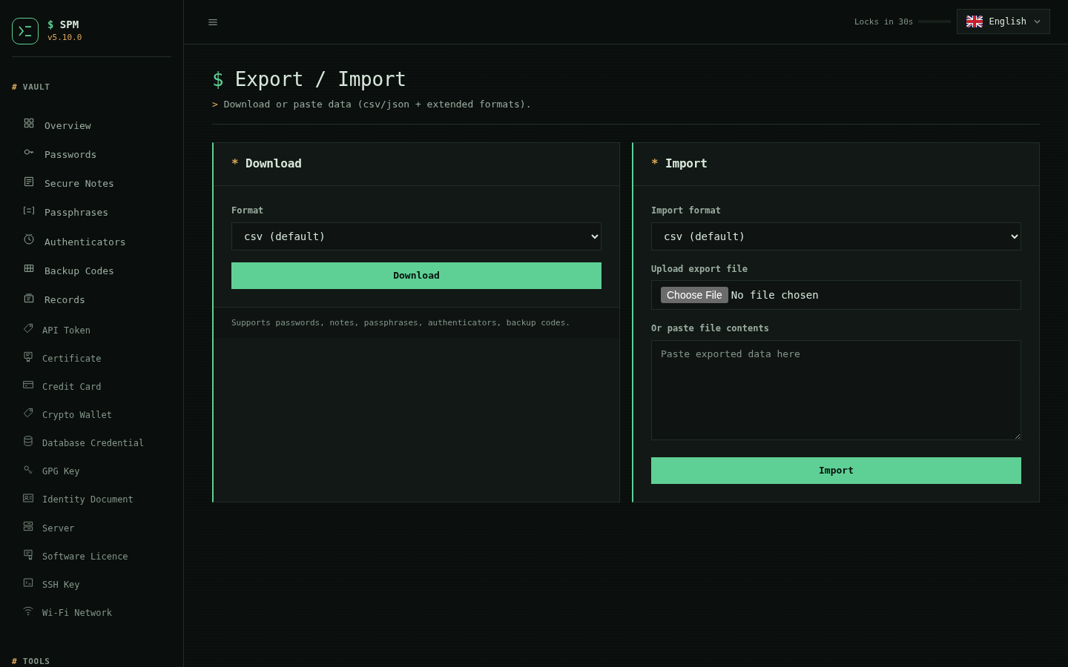Click the 'Supports passwords, notes' footer text
The image size is (1068, 667).
tap(400, 322)
